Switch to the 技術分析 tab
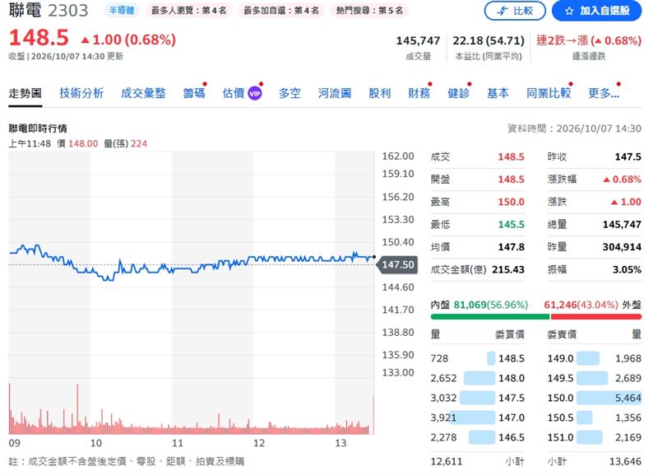The height and width of the screenshot is (476, 658). click(81, 93)
